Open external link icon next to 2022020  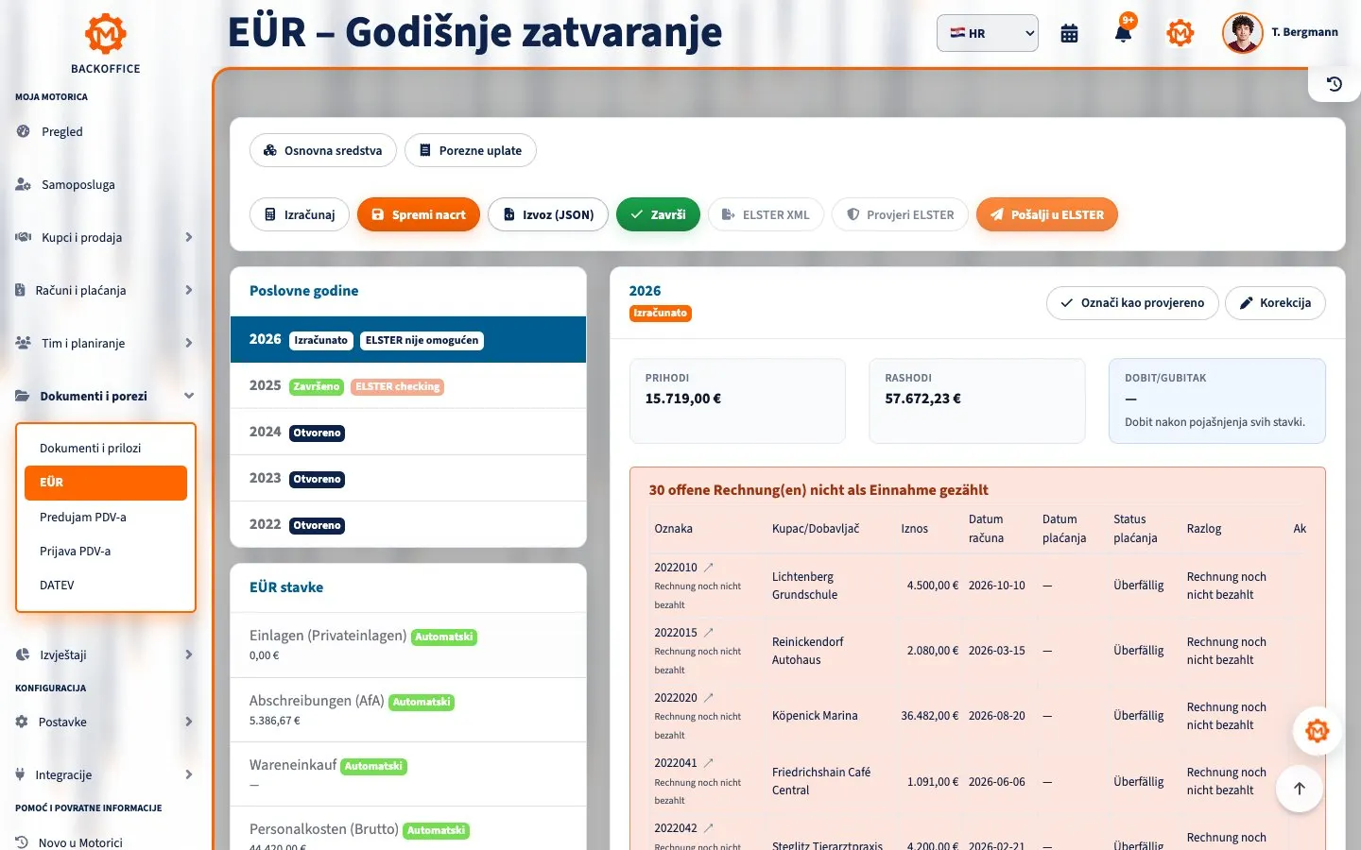coord(709,698)
